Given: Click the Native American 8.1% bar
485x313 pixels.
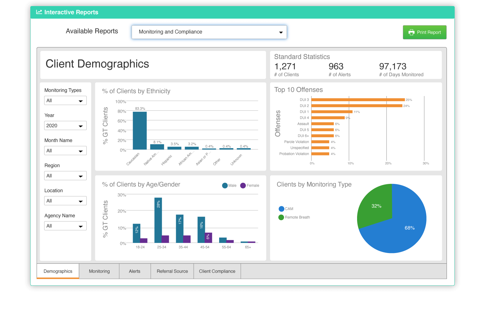Looking at the screenshot, I should click(157, 147).
